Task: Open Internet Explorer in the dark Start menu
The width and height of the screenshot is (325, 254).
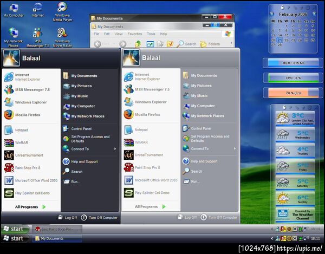Action: [22, 77]
